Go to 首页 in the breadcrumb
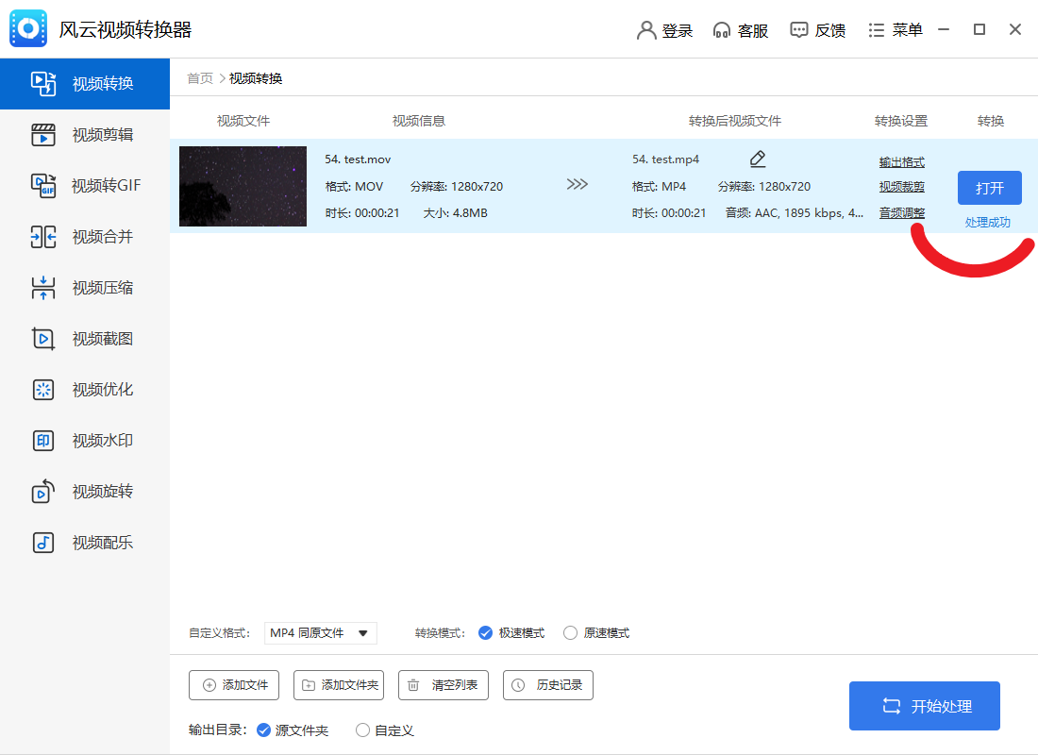The width and height of the screenshot is (1038, 755). (199, 78)
